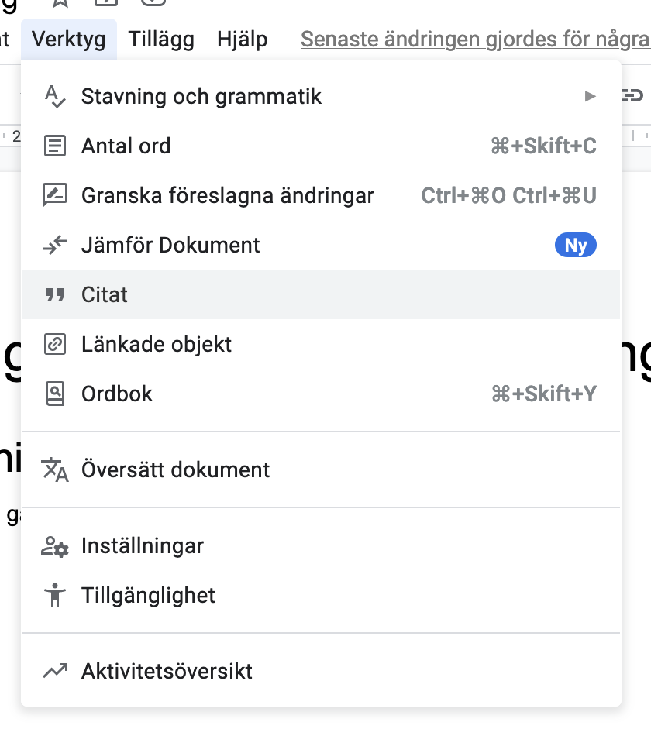Click the linked objects chain icon
The height and width of the screenshot is (736, 651).
pyautogui.click(x=55, y=344)
